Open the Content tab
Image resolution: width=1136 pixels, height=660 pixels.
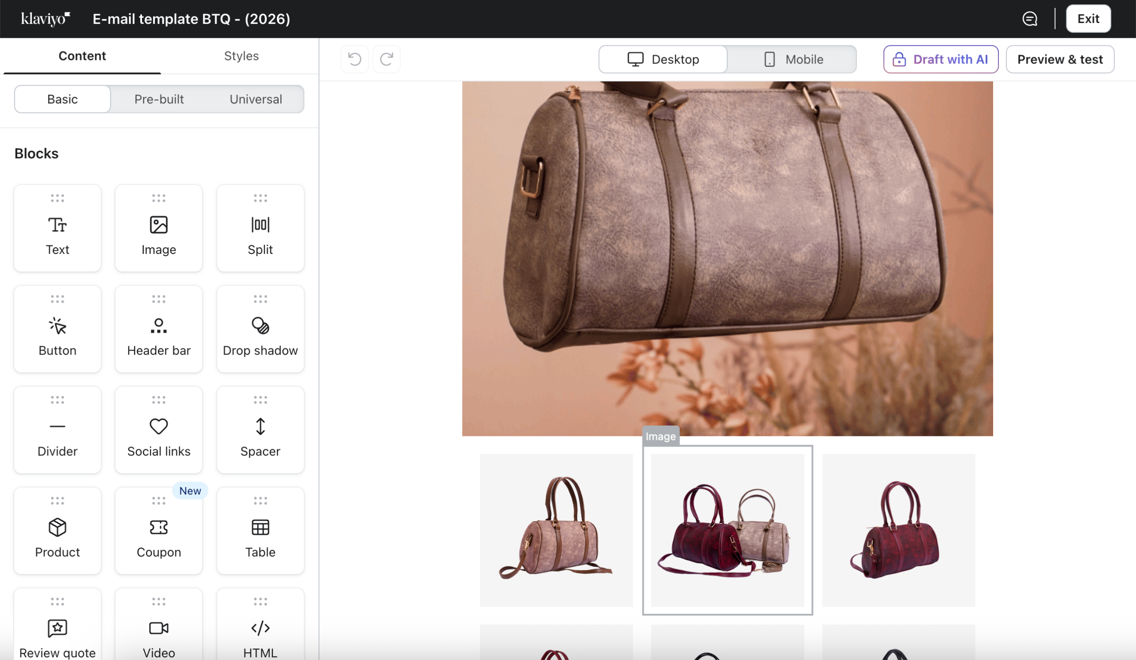[82, 56]
